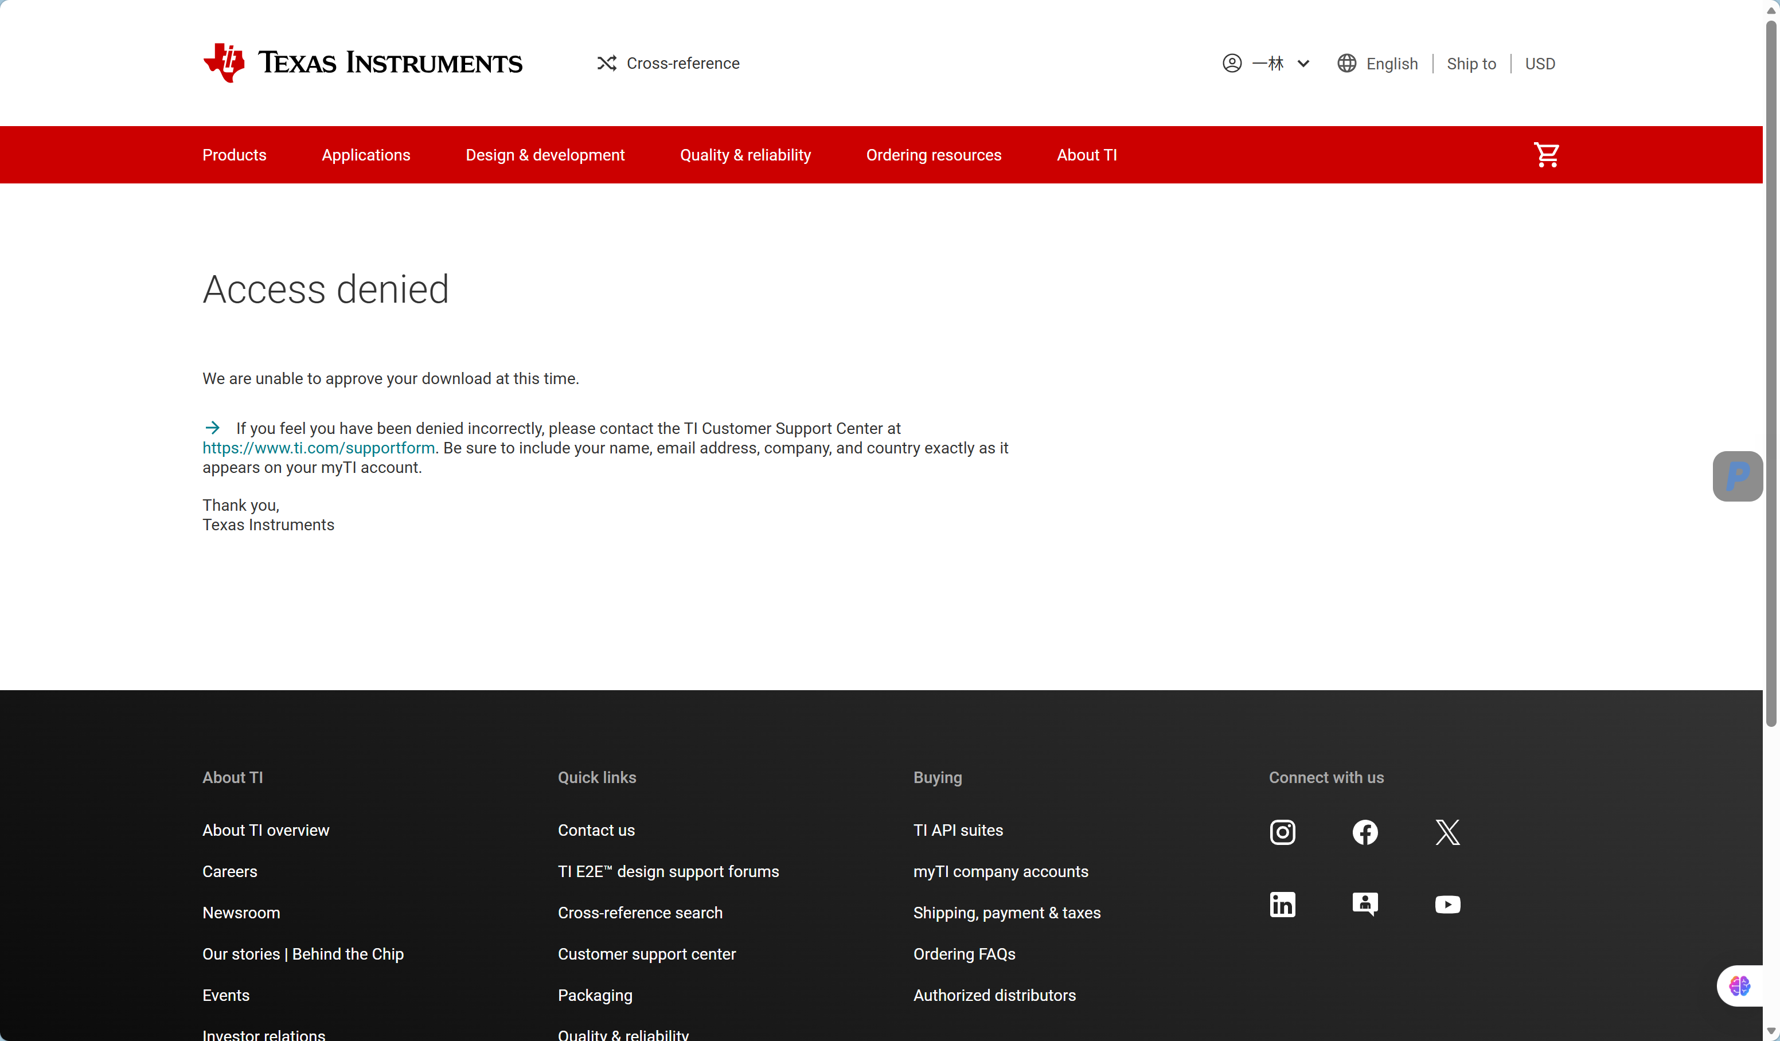Open myTI company accounts link
This screenshot has height=1041, width=1780.
[x=1001, y=872]
